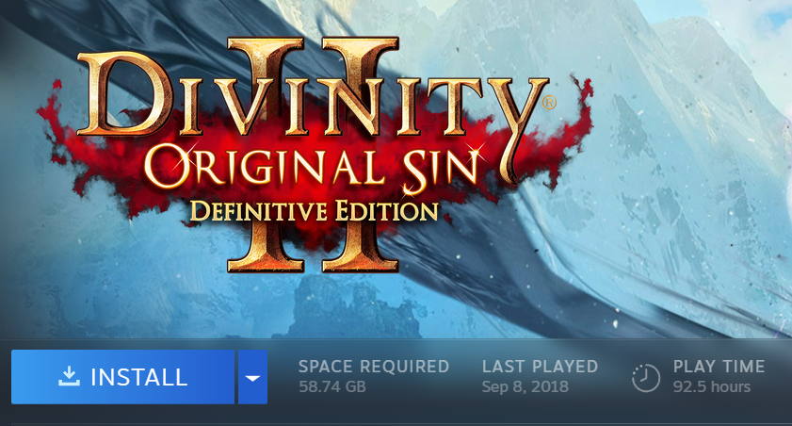Click the registered trademark symbol after Divinity
This screenshot has width=792, height=426.
coord(548,103)
